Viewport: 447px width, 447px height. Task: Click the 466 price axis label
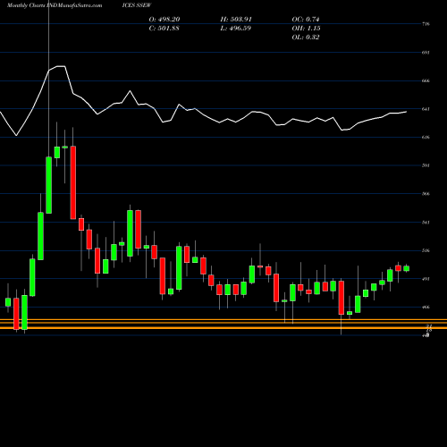[x=426, y=308]
